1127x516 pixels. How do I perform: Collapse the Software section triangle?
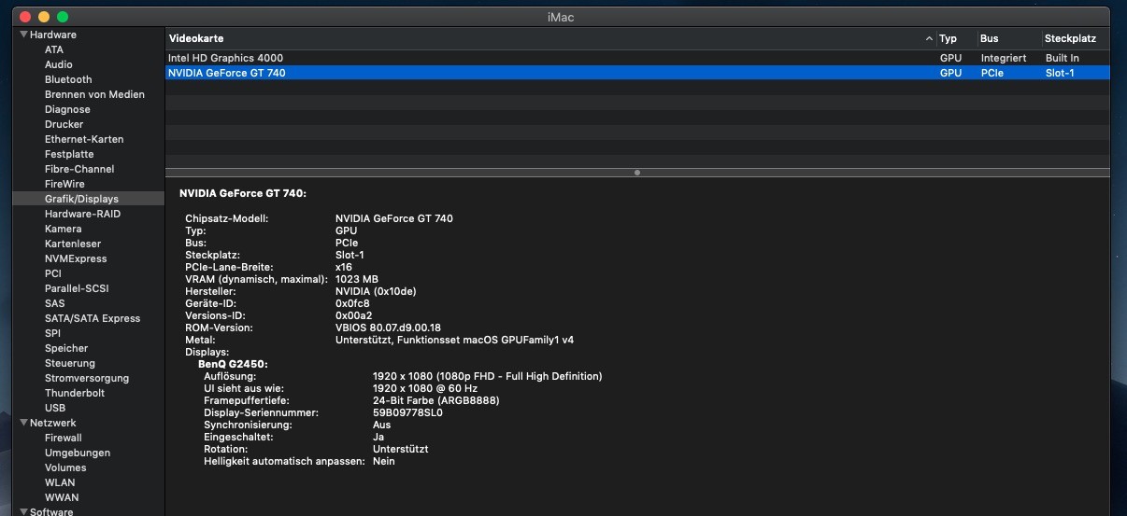[23, 511]
